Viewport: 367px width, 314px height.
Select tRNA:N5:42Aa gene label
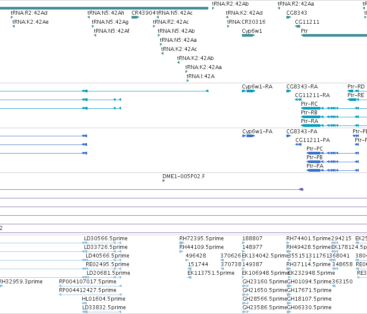point(179,40)
